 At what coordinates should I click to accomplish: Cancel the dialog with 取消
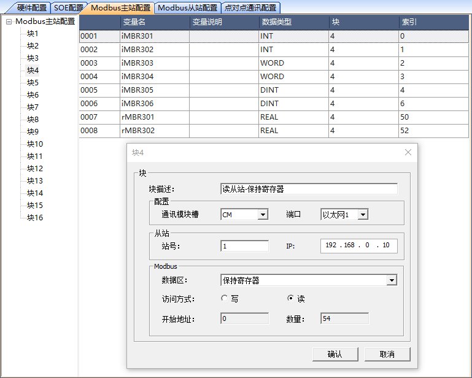387,354
